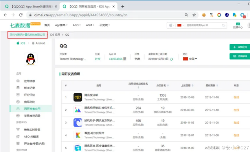Open the country flag dropdown in search bar
The height and width of the screenshot is (152, 250).
coord(180,25)
